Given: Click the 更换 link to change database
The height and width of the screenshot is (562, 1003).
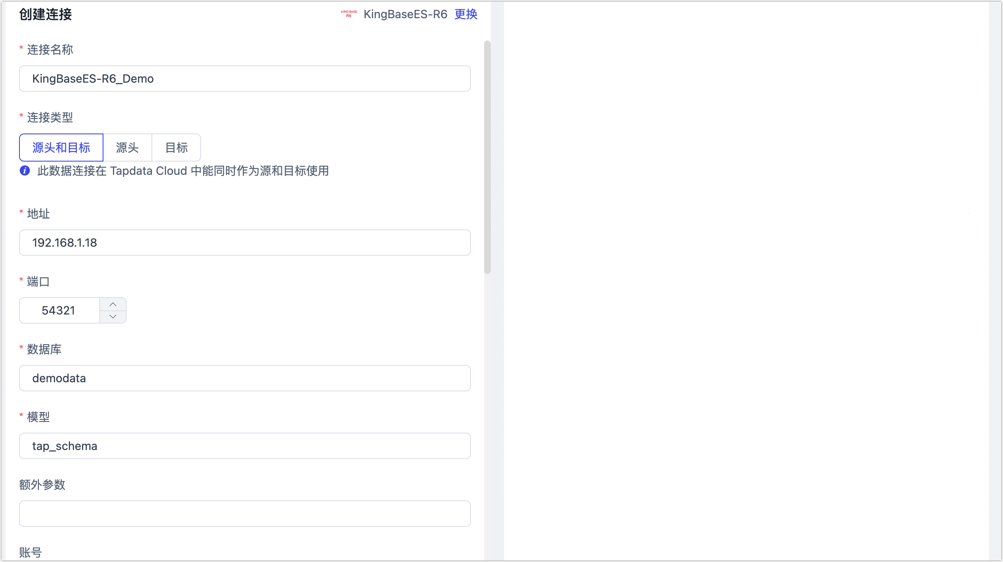Looking at the screenshot, I should pyautogui.click(x=466, y=14).
